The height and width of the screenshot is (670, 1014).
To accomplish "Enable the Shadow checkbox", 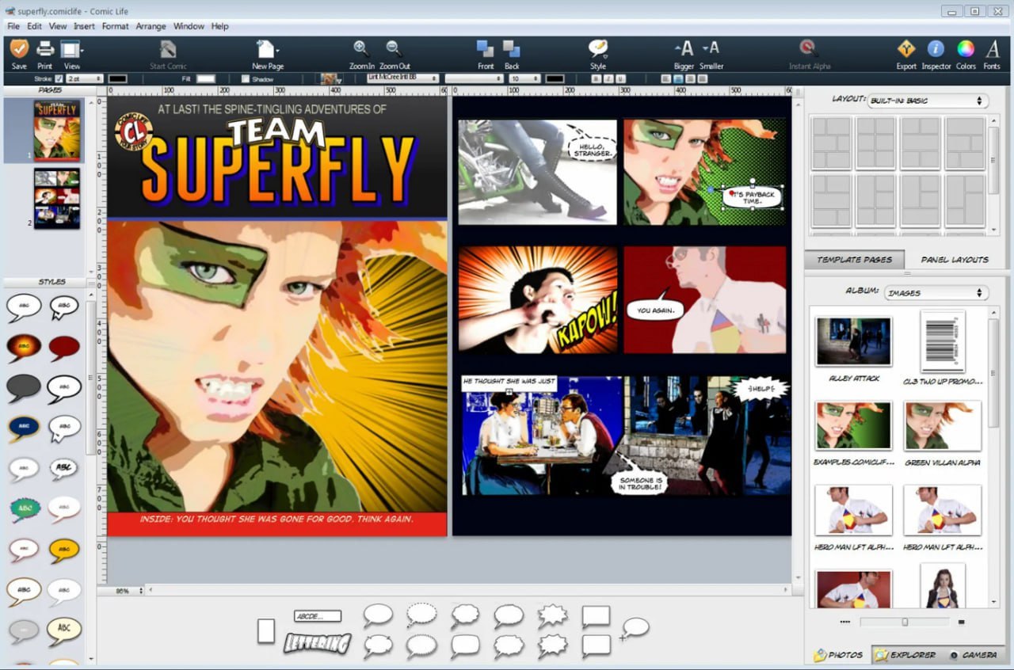I will coord(246,79).
